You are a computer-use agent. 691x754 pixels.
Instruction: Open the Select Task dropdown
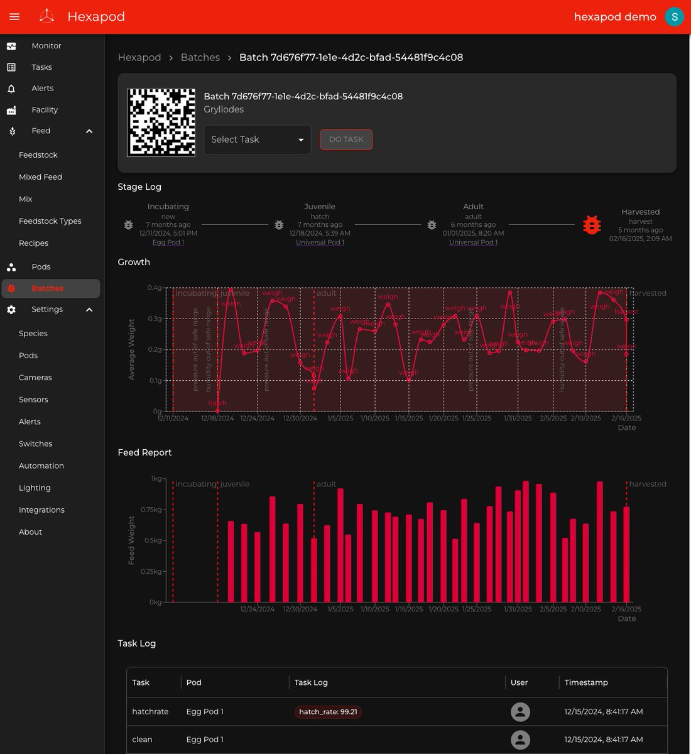258,139
